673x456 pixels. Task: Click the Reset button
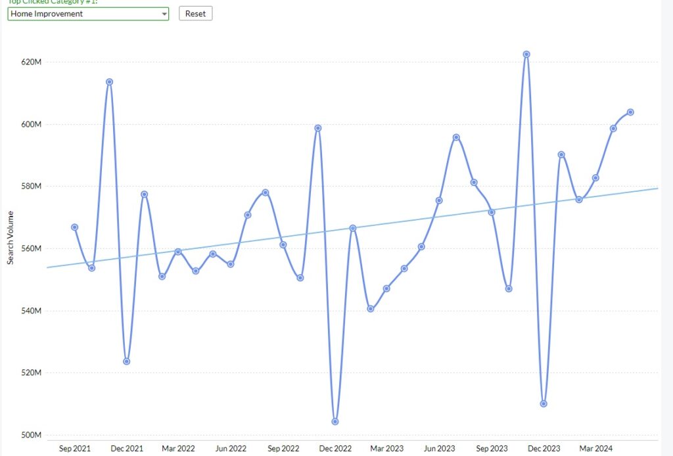tap(195, 14)
